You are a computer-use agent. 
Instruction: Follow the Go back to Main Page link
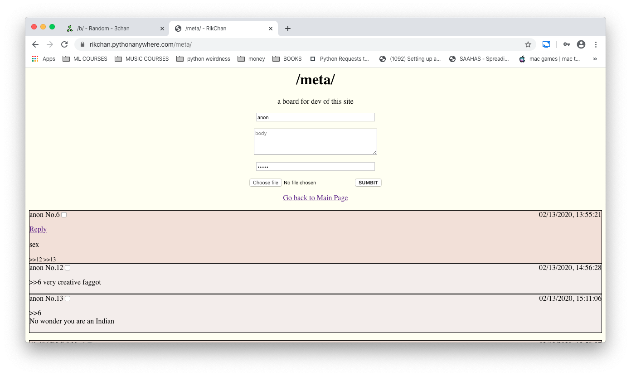315,198
